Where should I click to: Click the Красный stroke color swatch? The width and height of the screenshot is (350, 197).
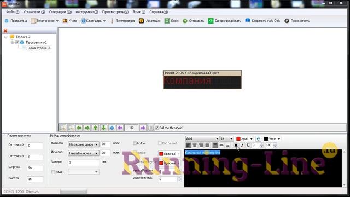point(161,154)
